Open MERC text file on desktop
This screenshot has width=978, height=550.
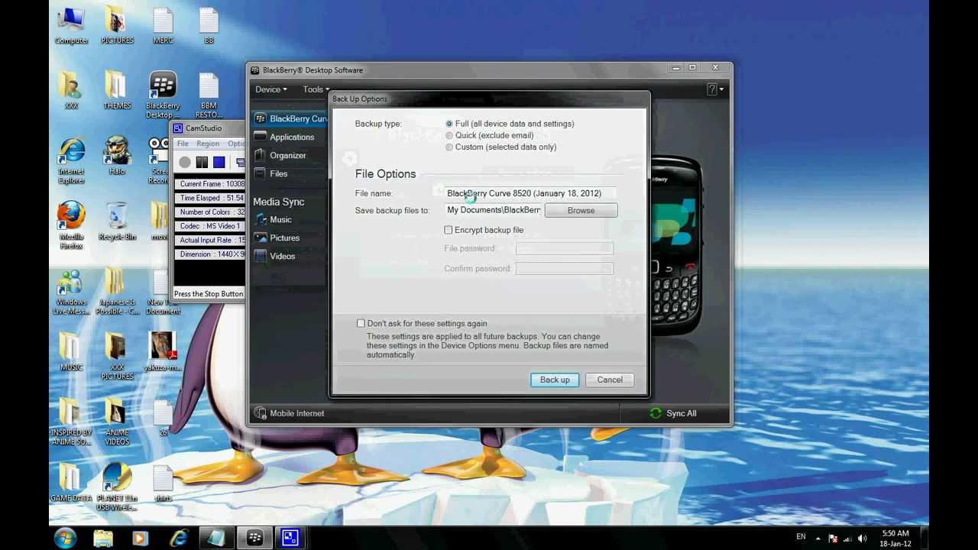click(x=163, y=27)
